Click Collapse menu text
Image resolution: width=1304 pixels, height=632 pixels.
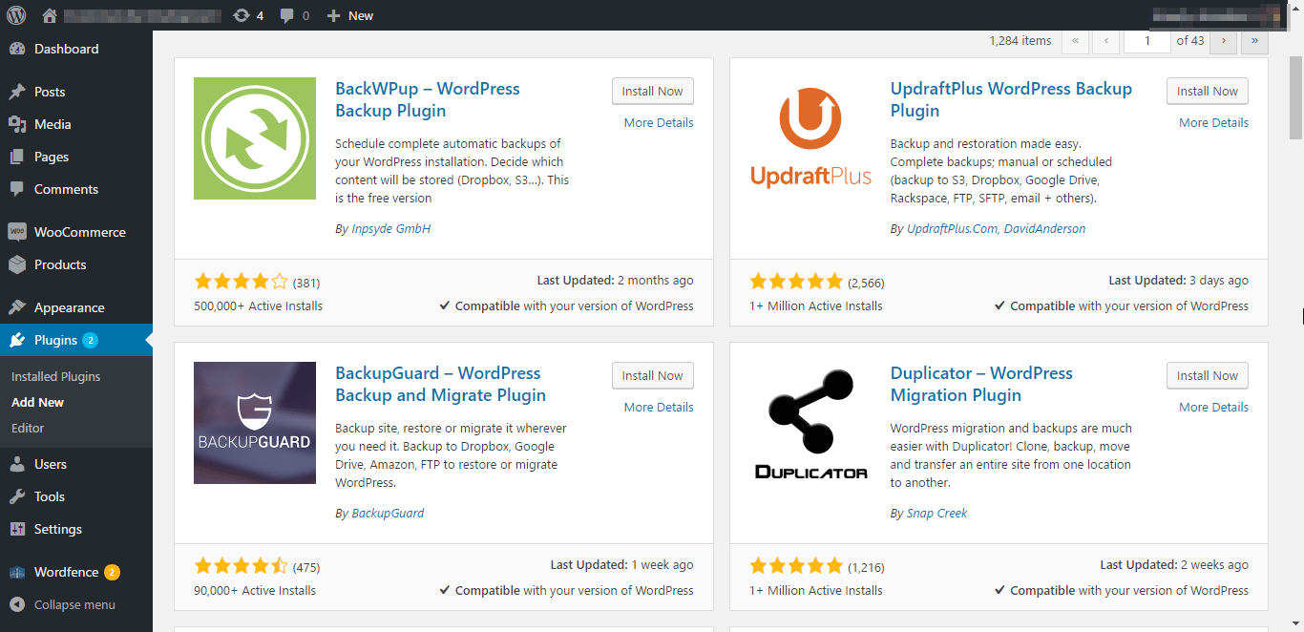pos(74,604)
